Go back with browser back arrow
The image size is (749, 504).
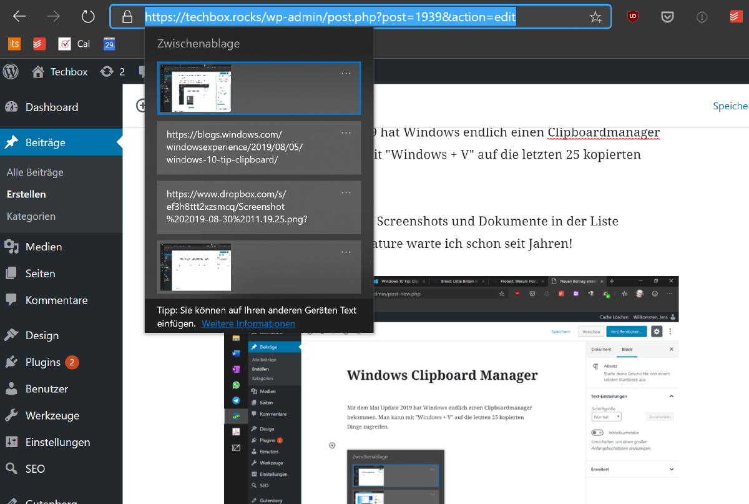pos(20,17)
